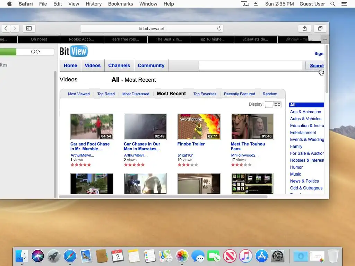Click the BitView search text field
355x266 pixels.
pos(250,65)
